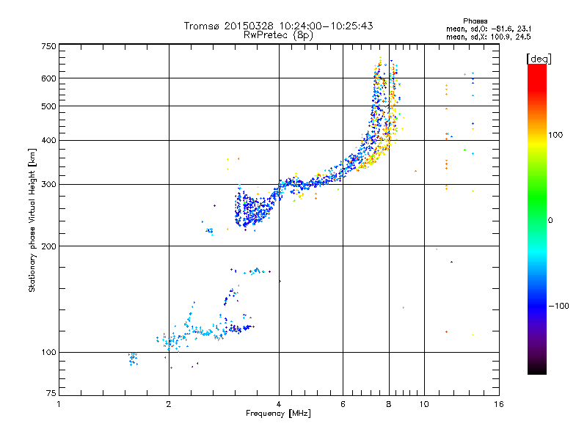This screenshot has width=587, height=440.
Task: Click the 10 MHz frequency tick label
Action: [424, 404]
